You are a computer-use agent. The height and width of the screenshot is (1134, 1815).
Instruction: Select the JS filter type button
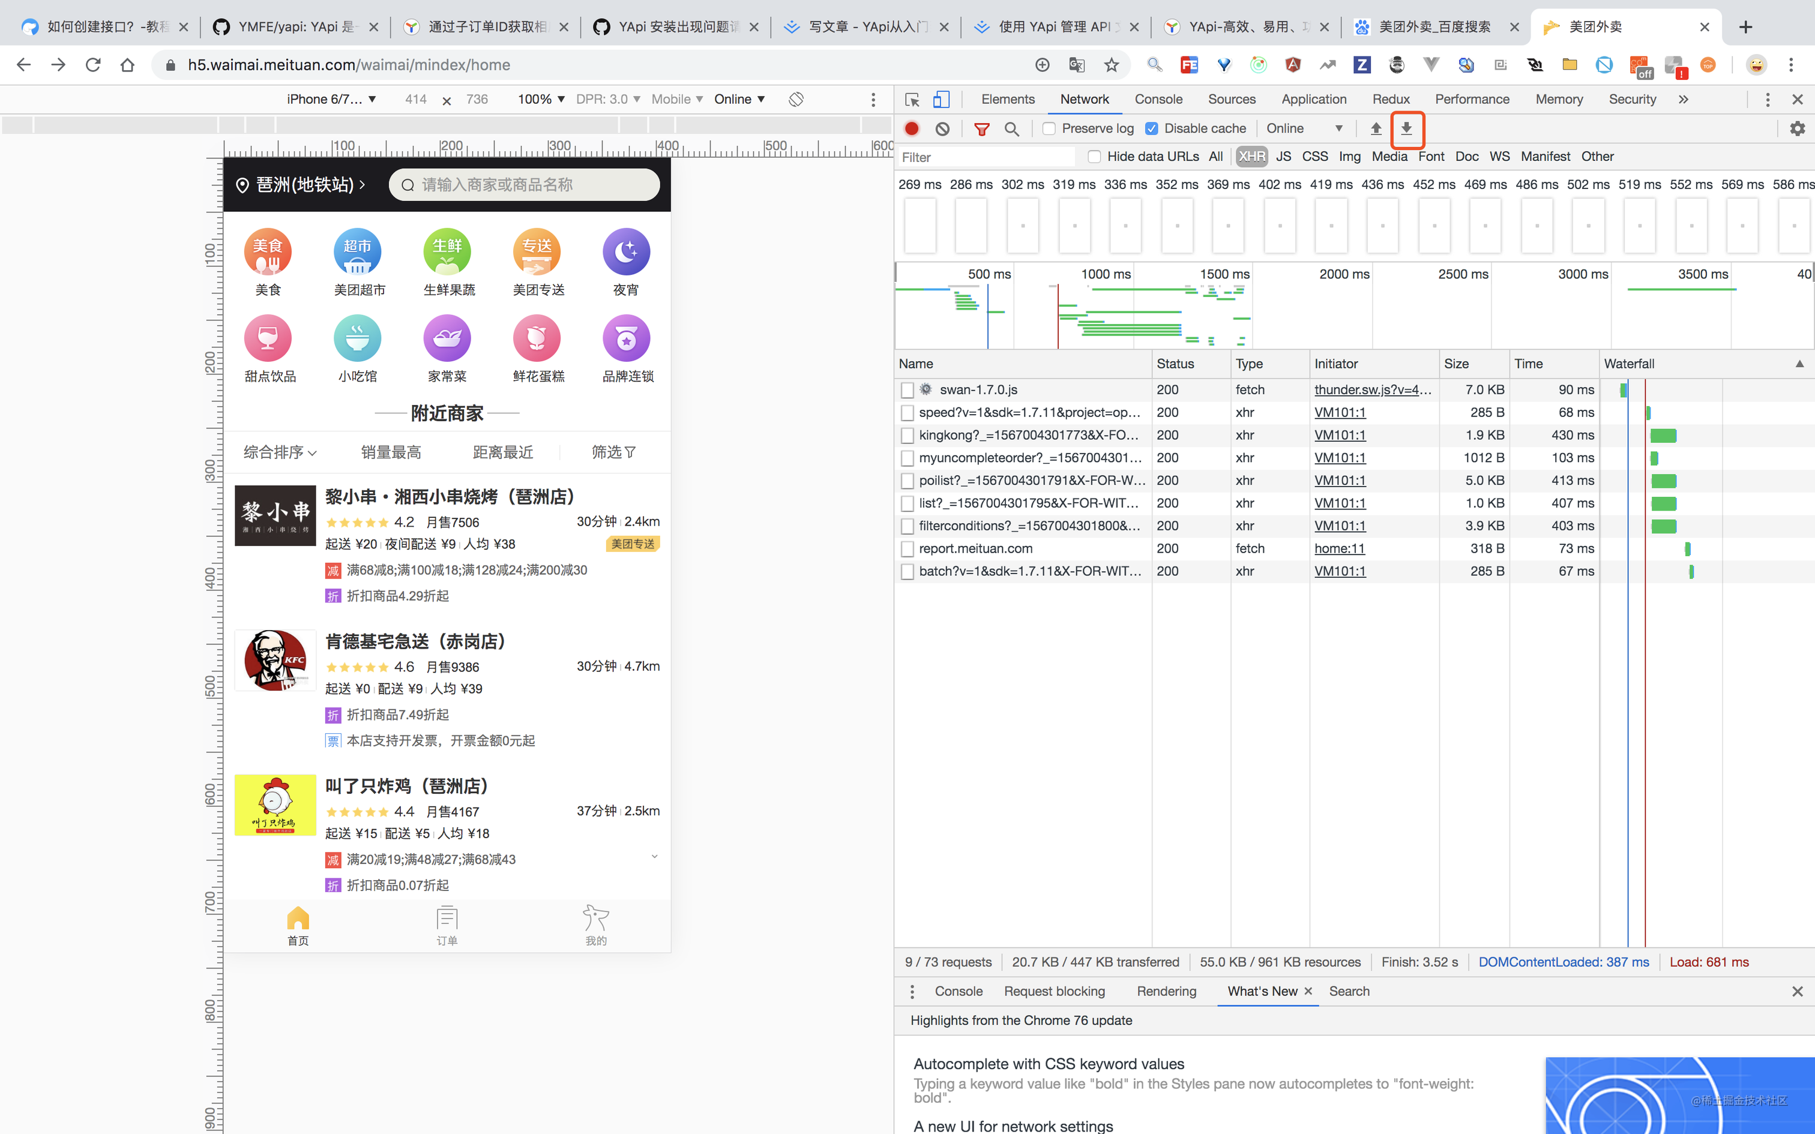click(1283, 157)
